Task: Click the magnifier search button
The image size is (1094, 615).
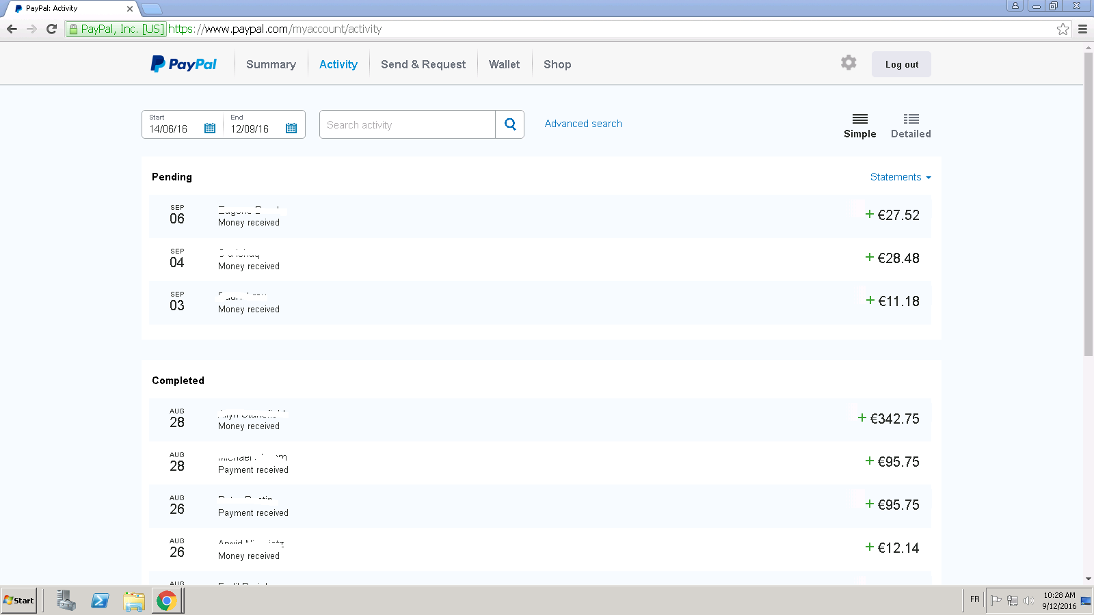Action: [x=510, y=124]
